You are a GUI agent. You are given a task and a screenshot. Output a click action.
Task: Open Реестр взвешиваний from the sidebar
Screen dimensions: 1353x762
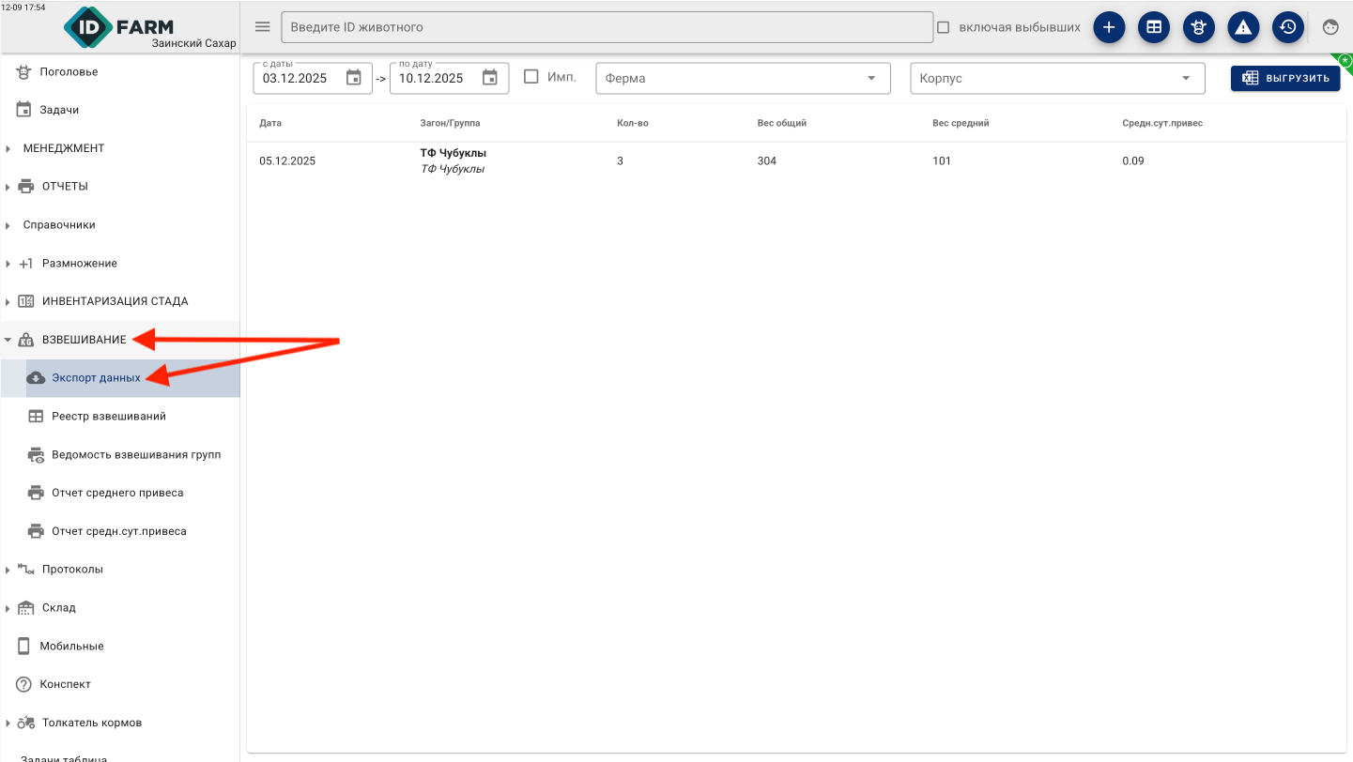pos(120,417)
